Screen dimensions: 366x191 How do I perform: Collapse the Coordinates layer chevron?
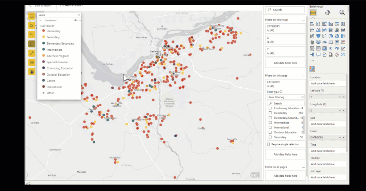point(40,20)
